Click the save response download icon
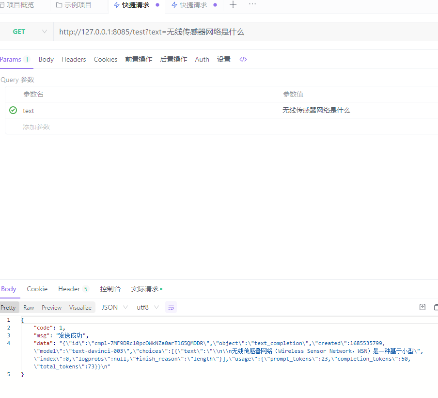This screenshot has width=438, height=398. click(422, 307)
